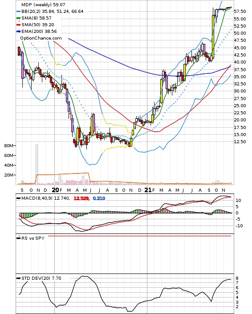Click the 57.50 price axis label
The width and height of the screenshot is (252, 314).
tap(240, 12)
